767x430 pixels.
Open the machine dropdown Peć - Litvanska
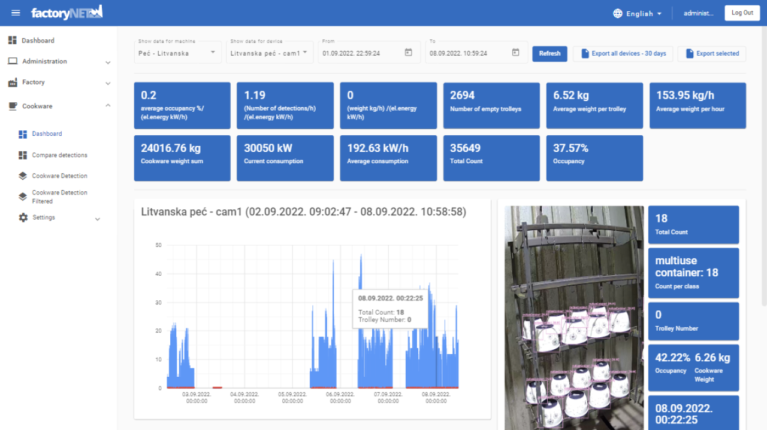177,51
